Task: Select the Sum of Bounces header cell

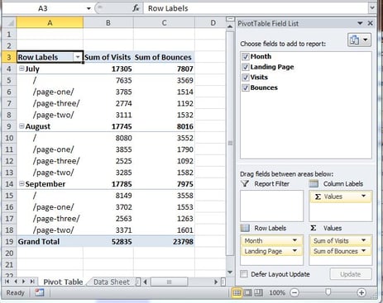Action: click(x=164, y=57)
